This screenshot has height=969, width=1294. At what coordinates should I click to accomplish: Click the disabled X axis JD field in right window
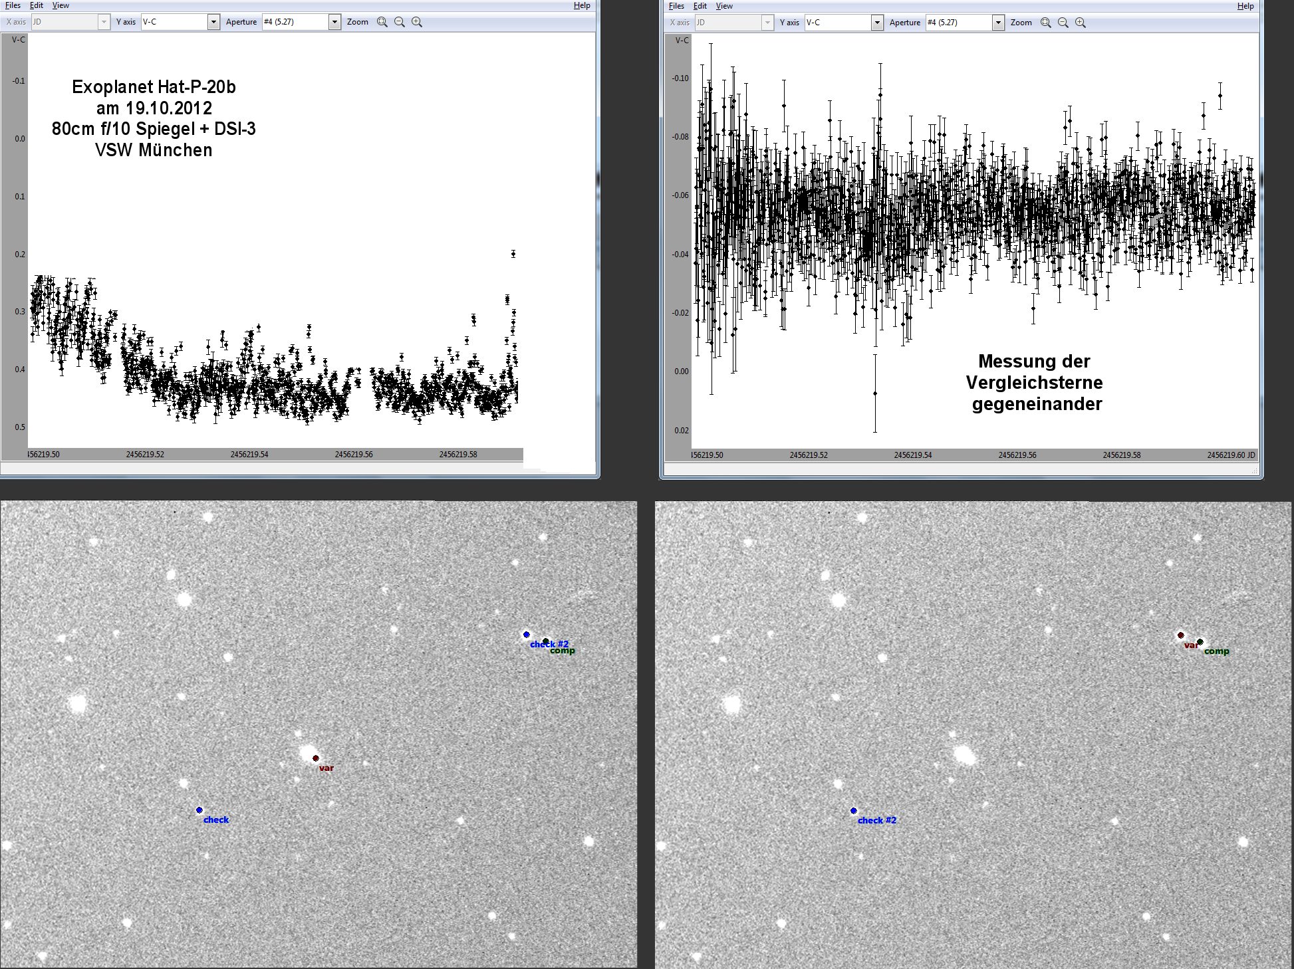coord(727,23)
